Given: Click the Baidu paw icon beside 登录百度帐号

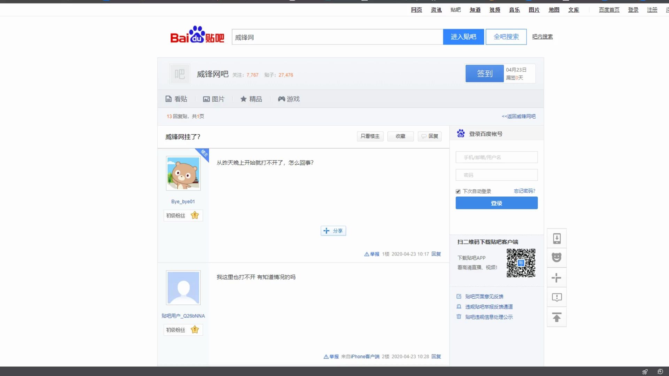Looking at the screenshot, I should [x=461, y=133].
